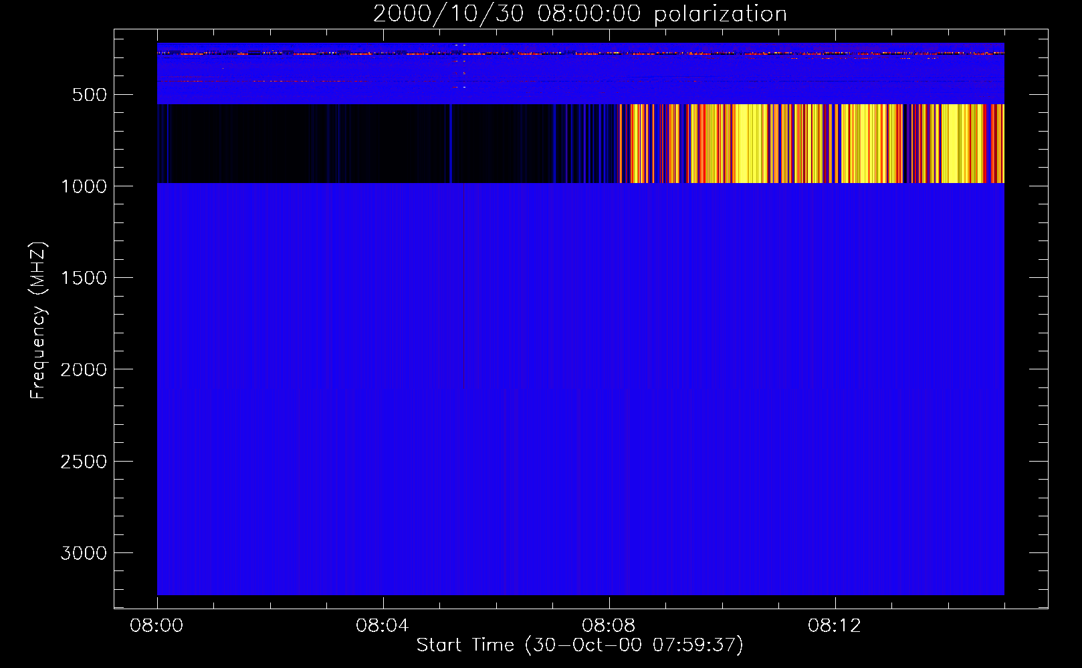This screenshot has height=668, width=1082.
Task: Click the 3000 frequency tick label
Action: (84, 553)
